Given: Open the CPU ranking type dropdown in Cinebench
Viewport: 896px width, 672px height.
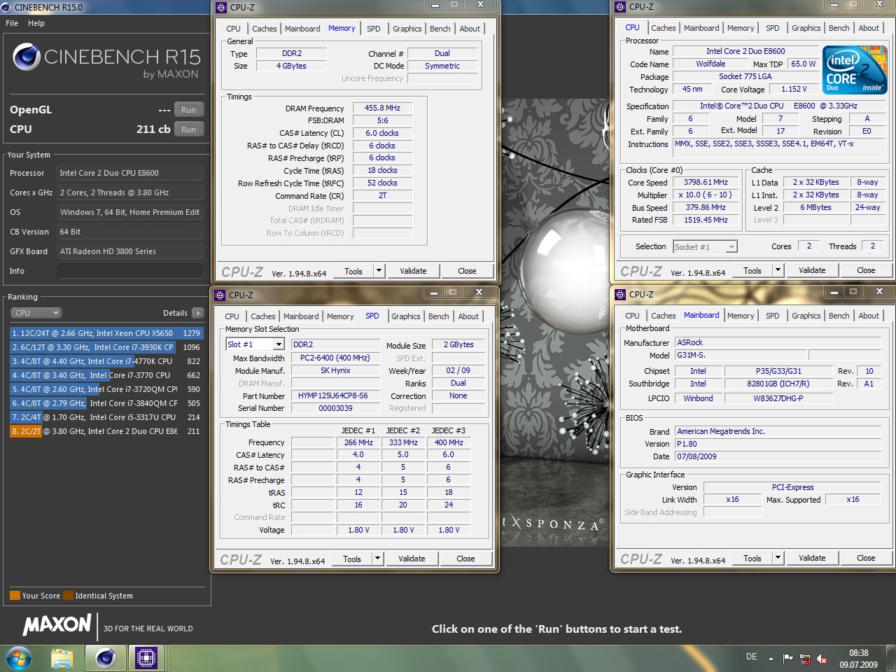Looking at the screenshot, I should pyautogui.click(x=36, y=313).
